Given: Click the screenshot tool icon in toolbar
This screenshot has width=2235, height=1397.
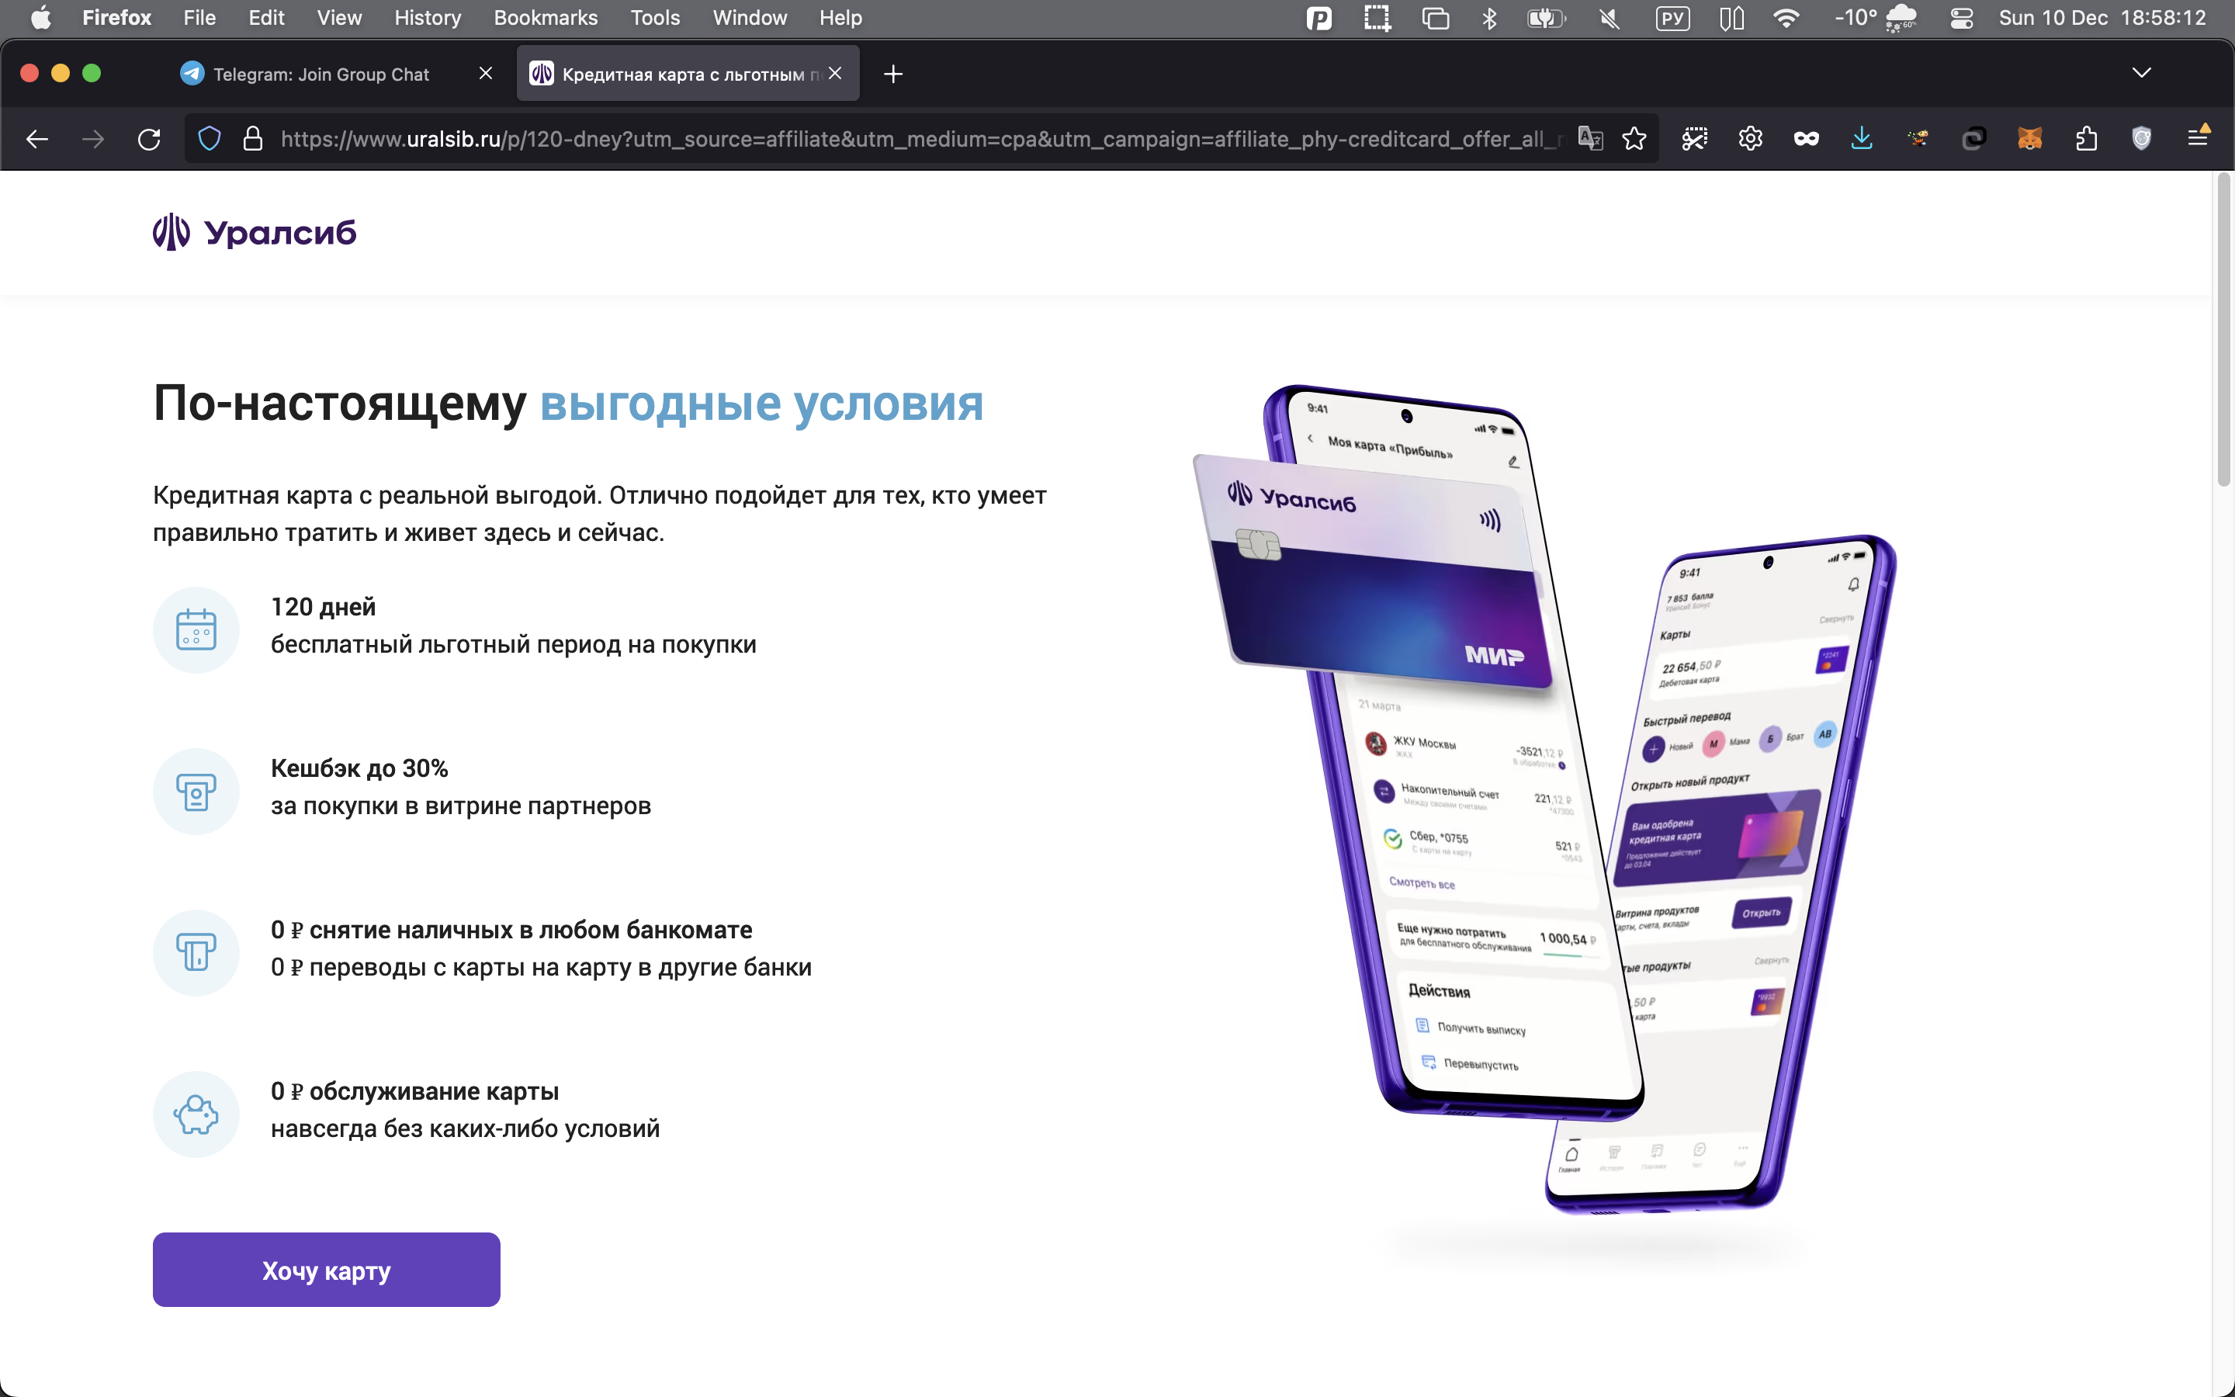Looking at the screenshot, I should tap(1694, 140).
